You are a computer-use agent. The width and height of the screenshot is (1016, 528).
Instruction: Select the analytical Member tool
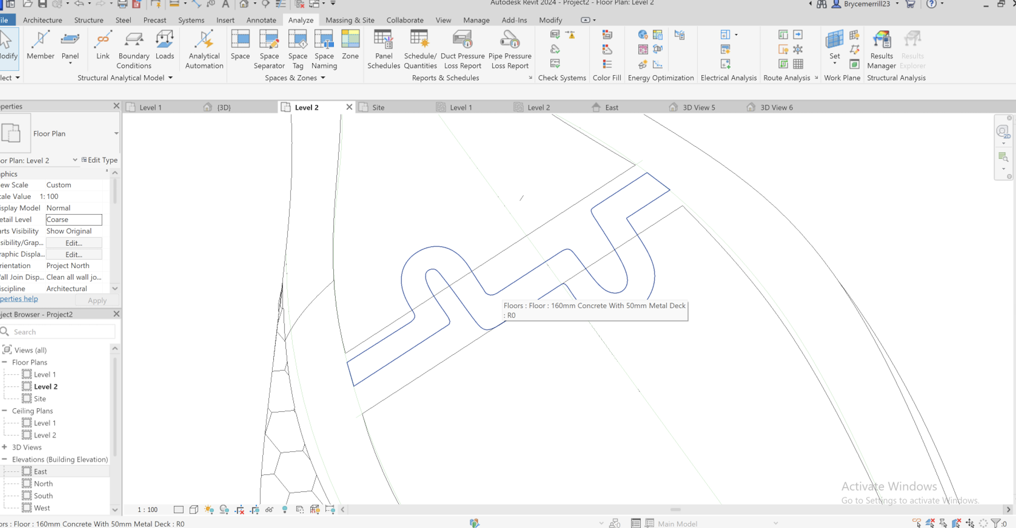pyautogui.click(x=40, y=45)
